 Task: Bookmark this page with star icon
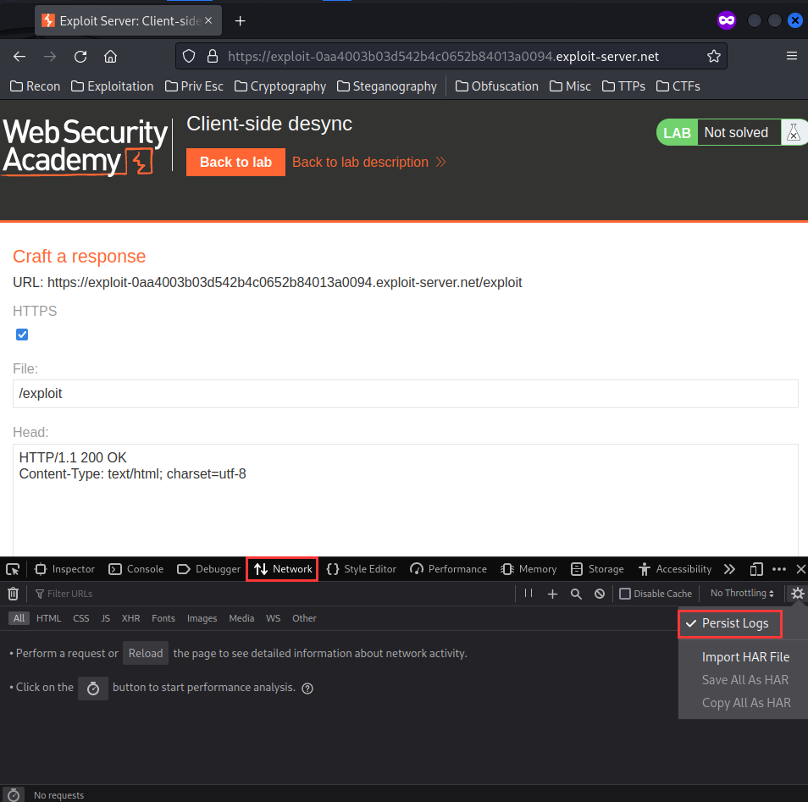coord(714,56)
